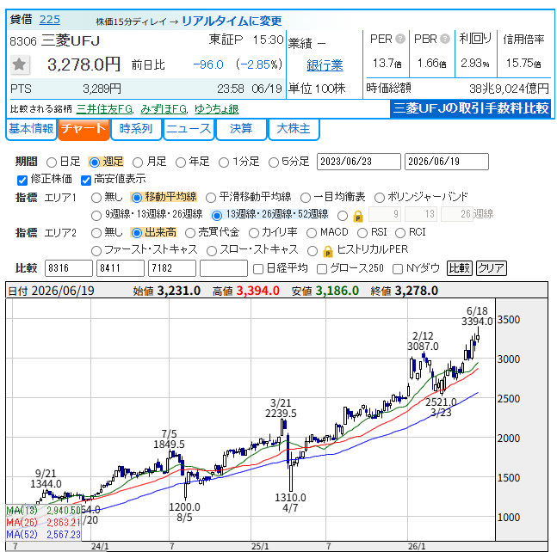Select 一目均衡表 indicator radio
The height and width of the screenshot is (552, 557).
[306, 198]
